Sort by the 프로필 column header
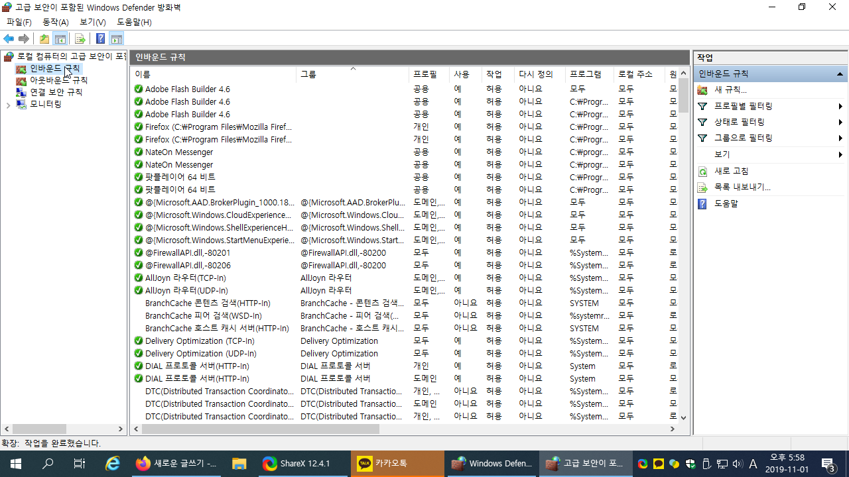 tap(428, 74)
